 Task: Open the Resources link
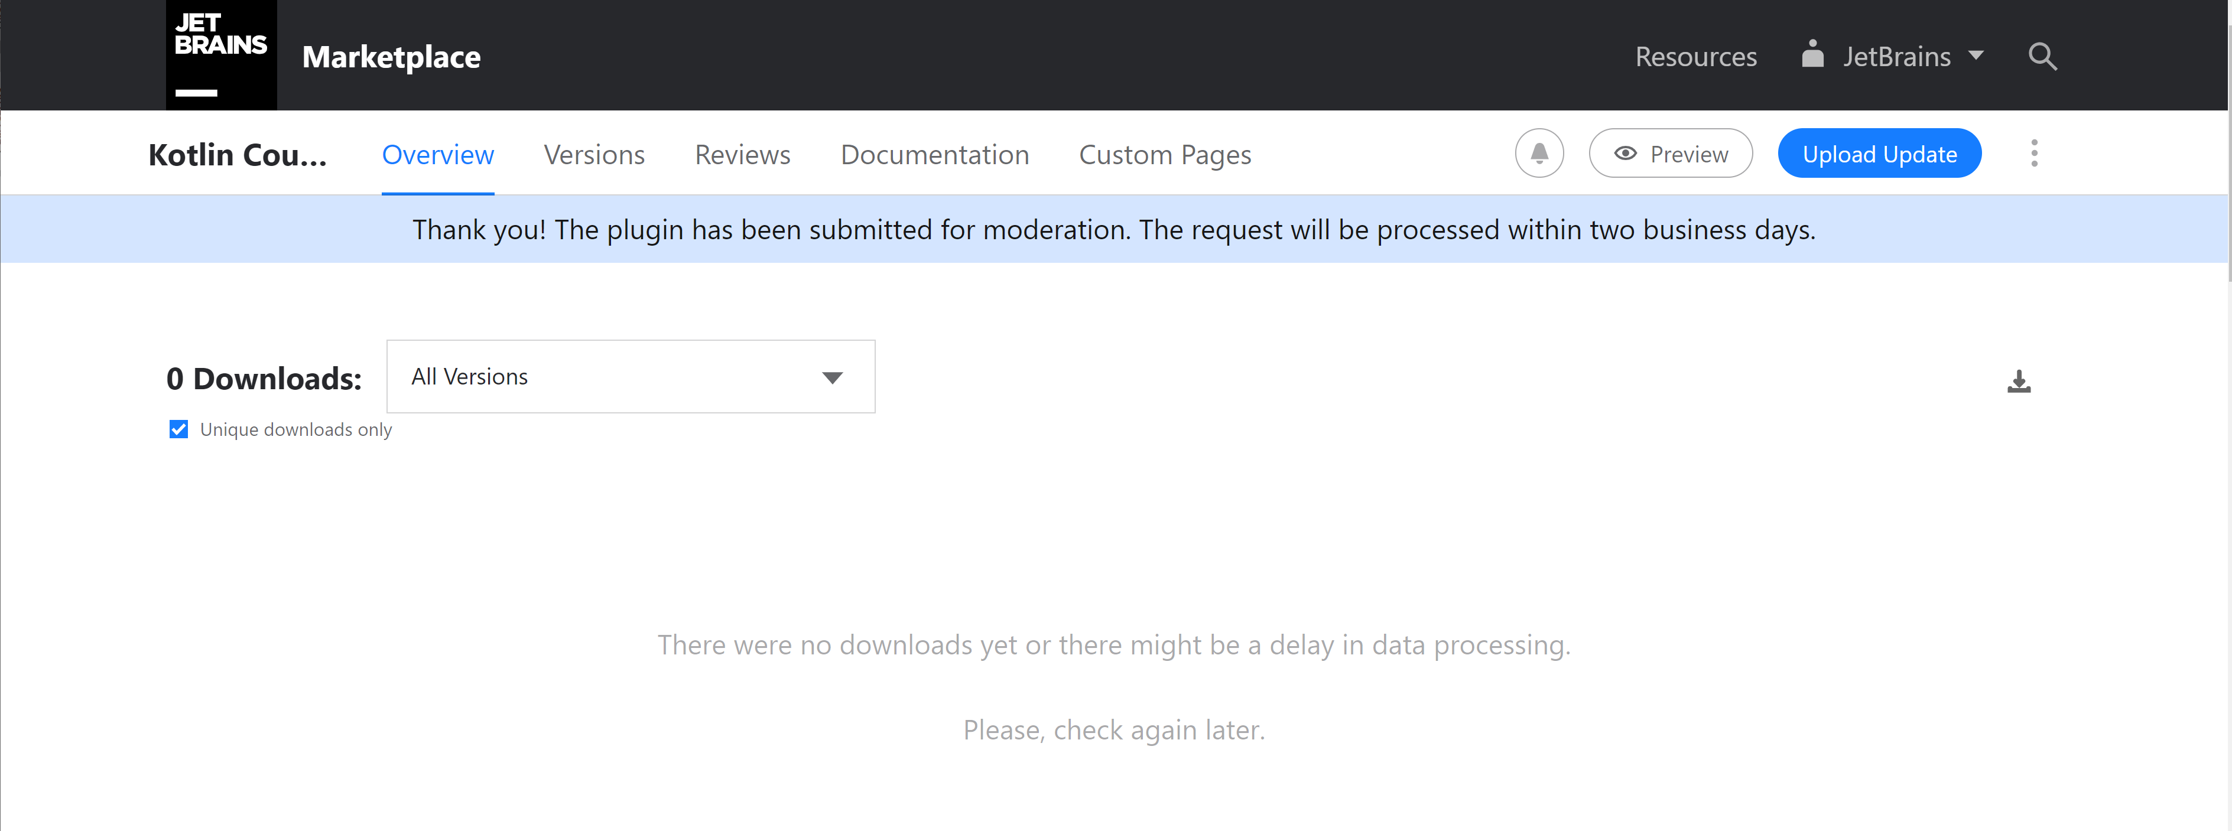tap(1695, 57)
